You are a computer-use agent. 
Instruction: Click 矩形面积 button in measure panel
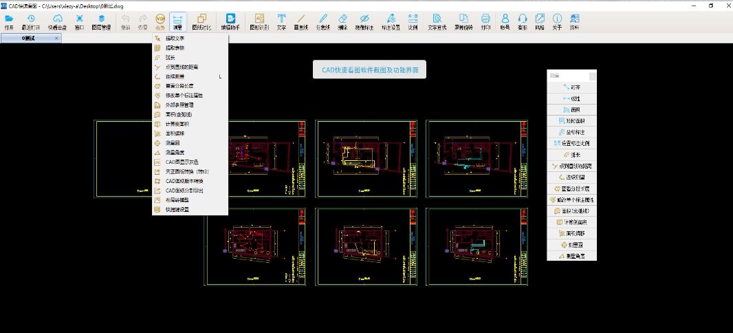click(571, 121)
